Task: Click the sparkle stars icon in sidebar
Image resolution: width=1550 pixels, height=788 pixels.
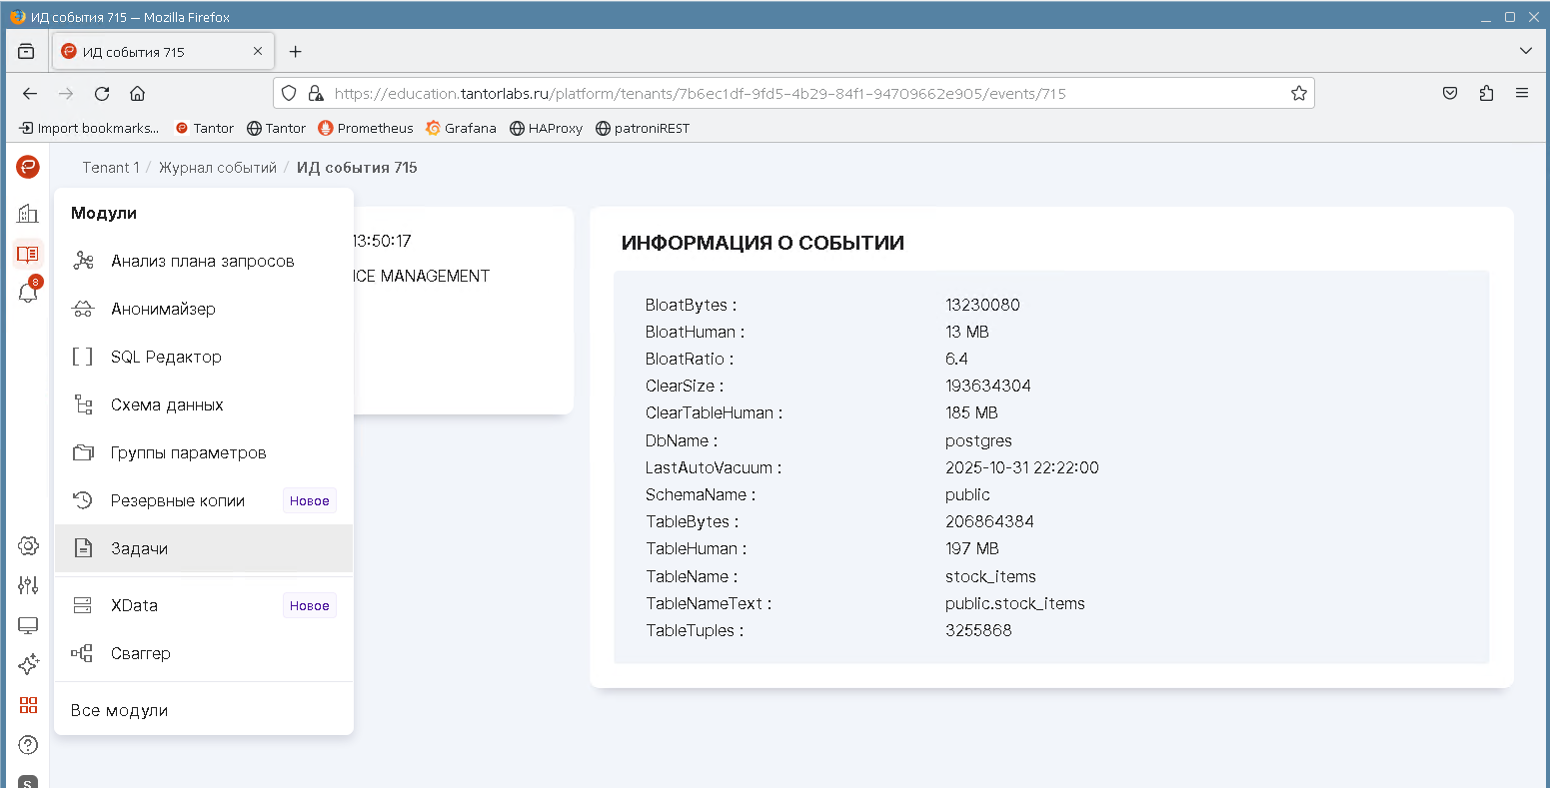Action: (x=28, y=665)
